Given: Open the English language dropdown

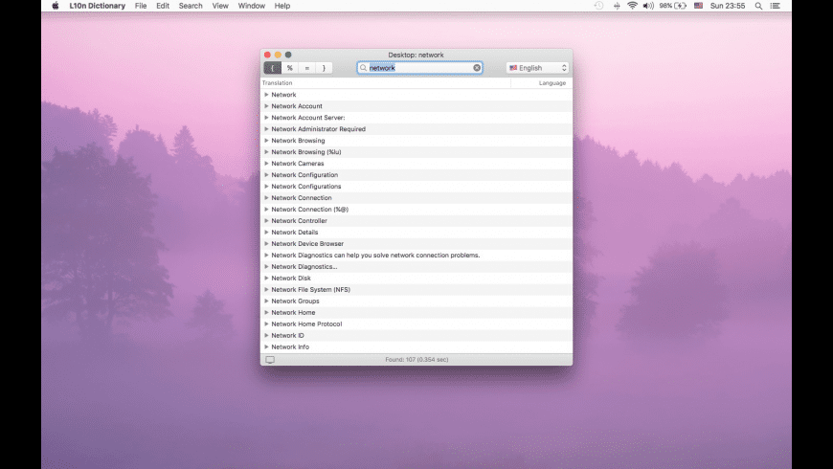Looking at the screenshot, I should pos(538,68).
